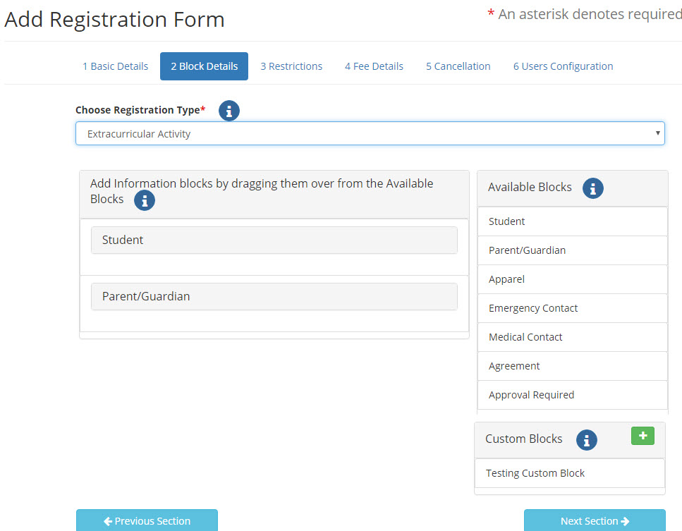Open the 4 Fee Details tab

click(x=374, y=66)
